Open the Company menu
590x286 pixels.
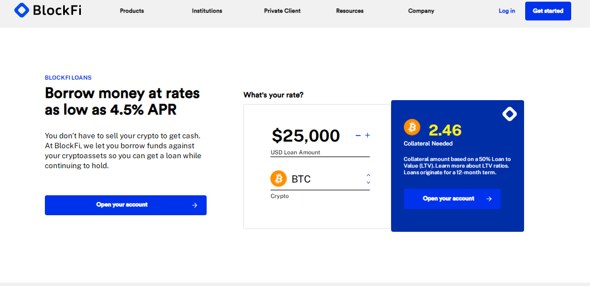pos(421,11)
